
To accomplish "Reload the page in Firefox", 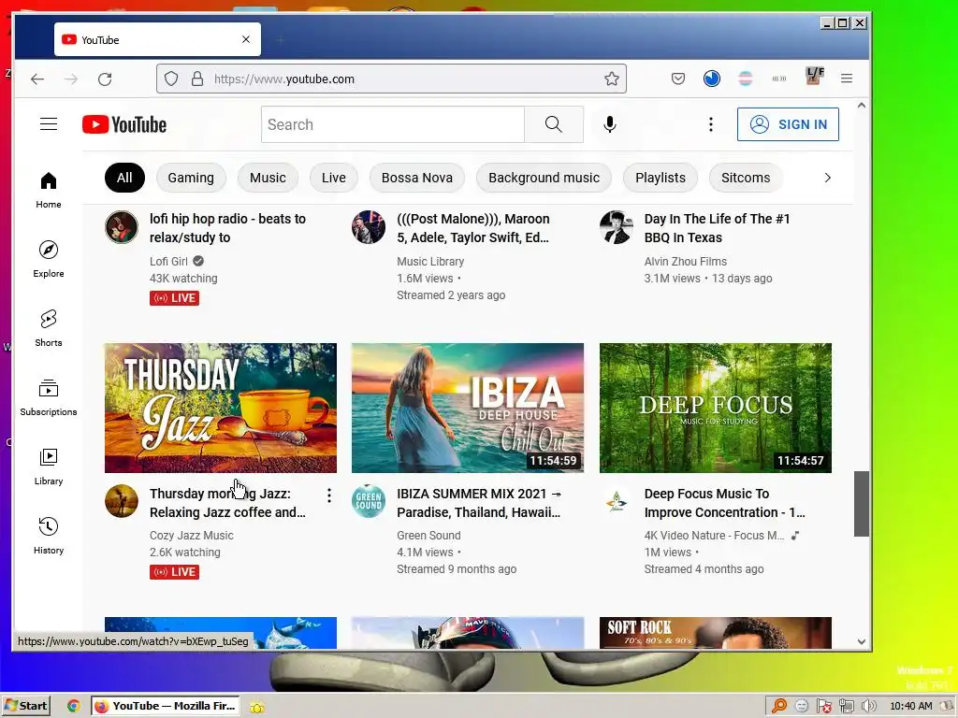I will point(105,79).
